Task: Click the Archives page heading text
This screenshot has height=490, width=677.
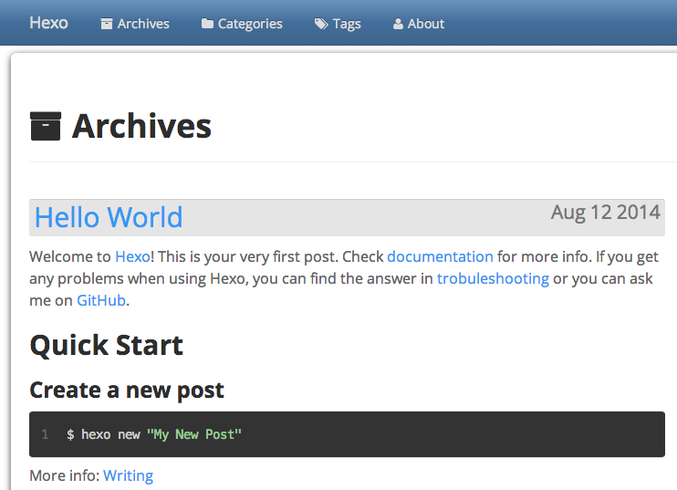Action: point(141,126)
